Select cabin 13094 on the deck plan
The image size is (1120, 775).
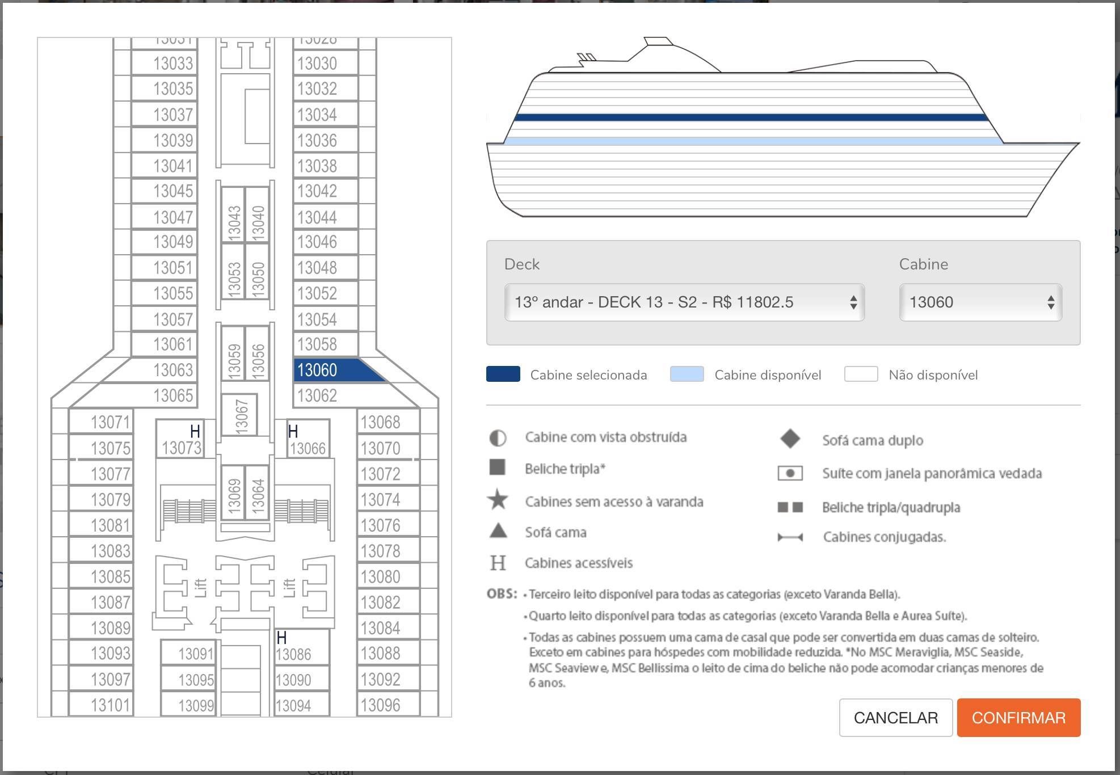pos(302,705)
